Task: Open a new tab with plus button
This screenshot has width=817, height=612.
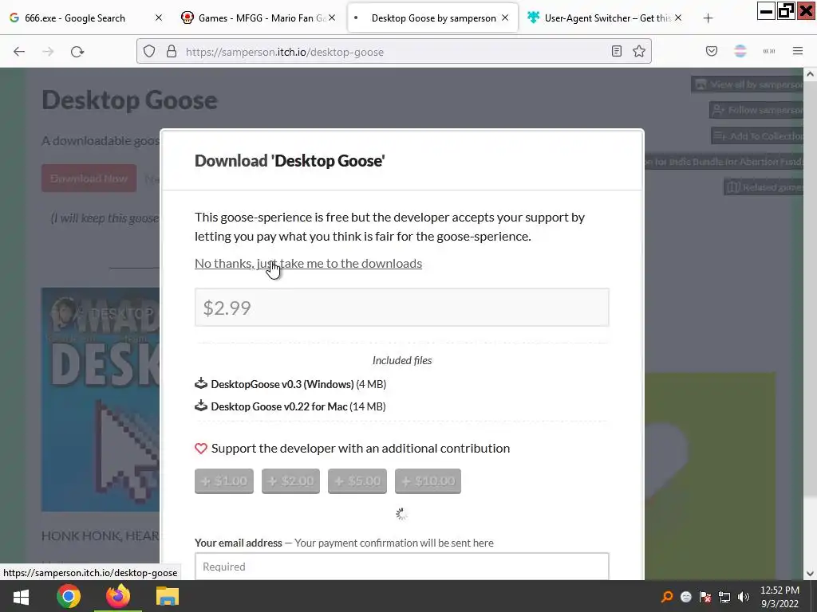Action: 708,18
